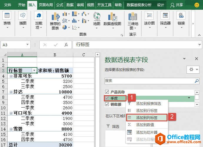
Task: Open the chart group dialog launcher
Action: click(x=122, y=35)
